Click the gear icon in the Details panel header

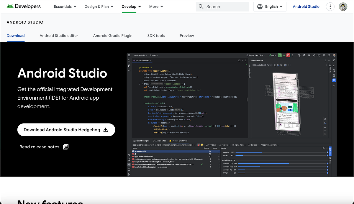pyautogui.click(x=324, y=148)
